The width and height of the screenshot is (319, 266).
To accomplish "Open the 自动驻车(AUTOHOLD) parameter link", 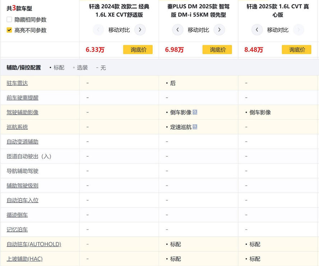I will point(34,244).
